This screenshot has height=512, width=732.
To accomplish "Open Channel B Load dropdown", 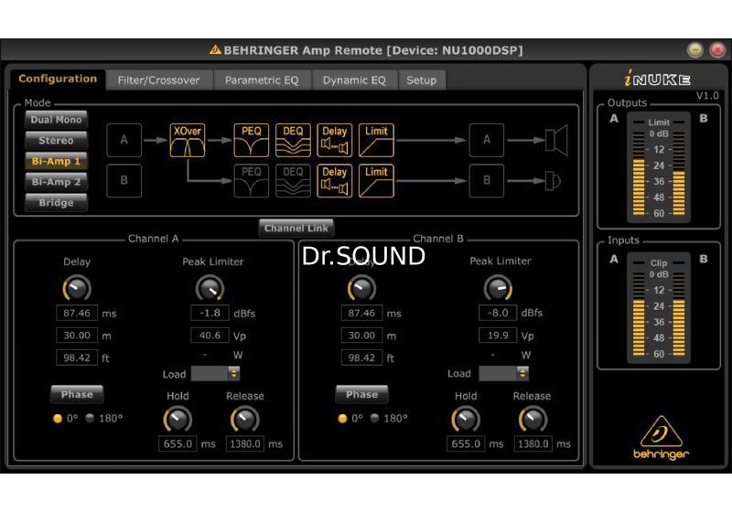I will click(x=504, y=373).
